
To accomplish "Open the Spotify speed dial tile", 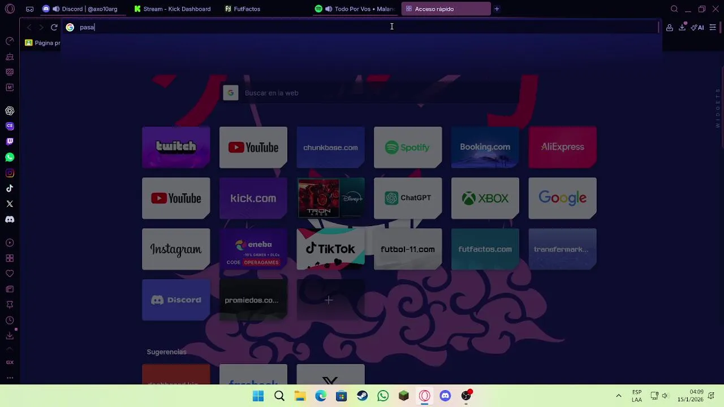I will pos(408,147).
